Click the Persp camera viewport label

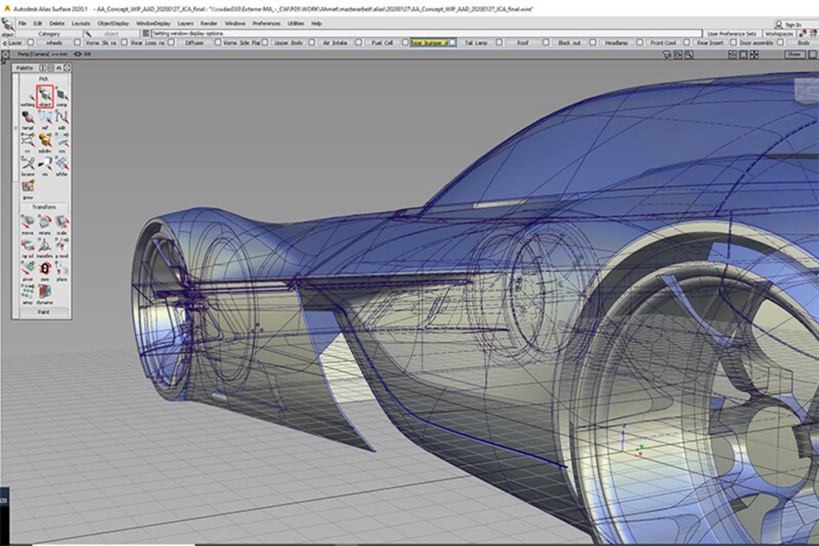[x=42, y=54]
